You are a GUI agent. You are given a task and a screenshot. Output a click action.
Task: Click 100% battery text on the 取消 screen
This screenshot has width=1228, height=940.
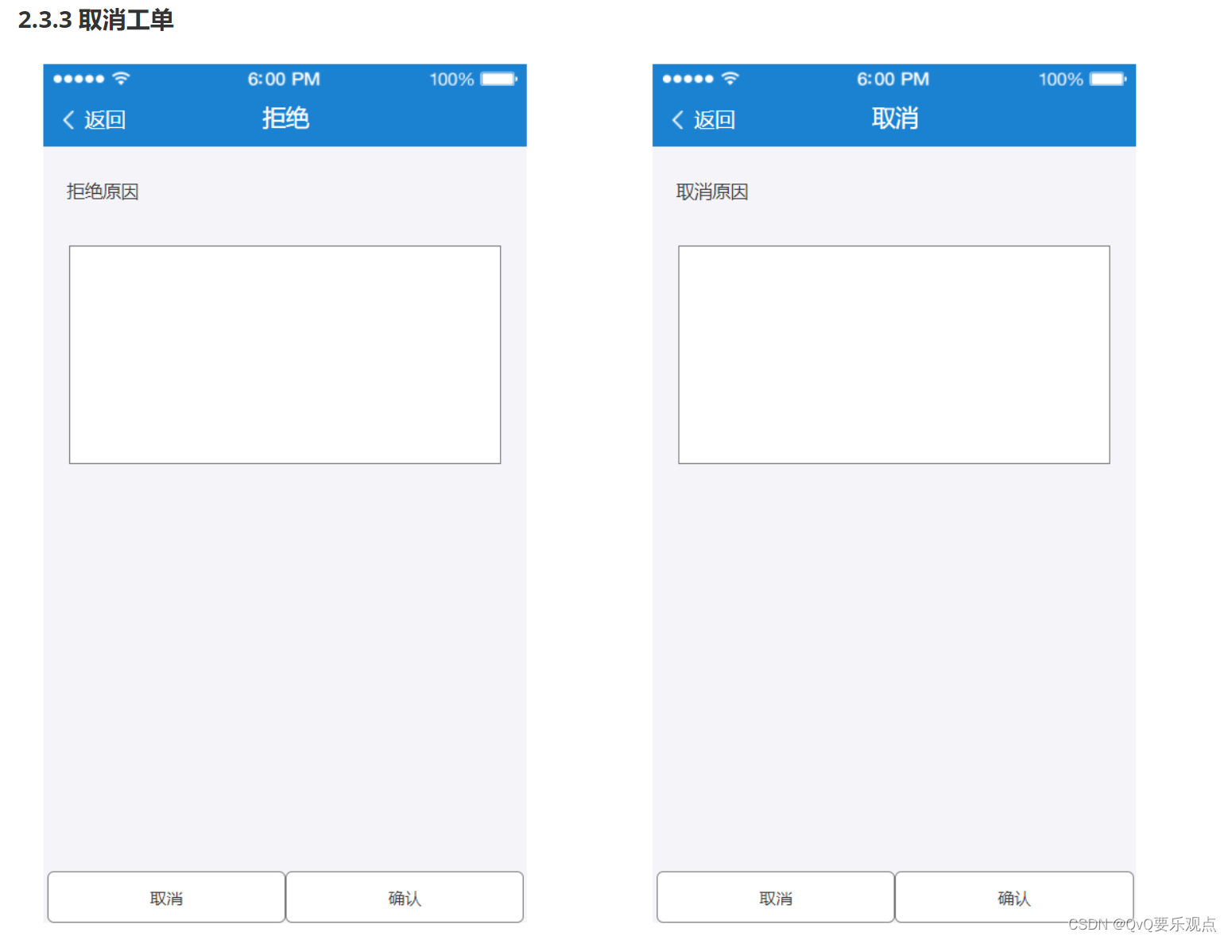(x=1061, y=79)
